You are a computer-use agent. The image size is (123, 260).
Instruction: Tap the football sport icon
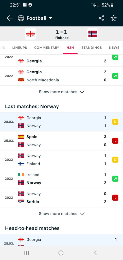coord(21,18)
